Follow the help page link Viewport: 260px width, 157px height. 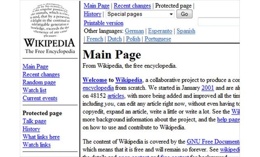(x=228, y=120)
